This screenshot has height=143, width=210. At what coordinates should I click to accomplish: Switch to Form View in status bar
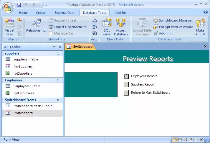(174, 139)
